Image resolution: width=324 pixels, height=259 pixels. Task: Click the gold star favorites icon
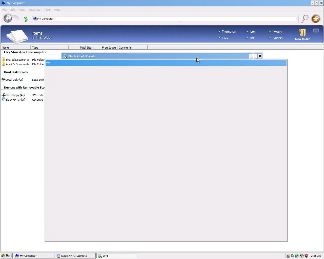coord(316,19)
